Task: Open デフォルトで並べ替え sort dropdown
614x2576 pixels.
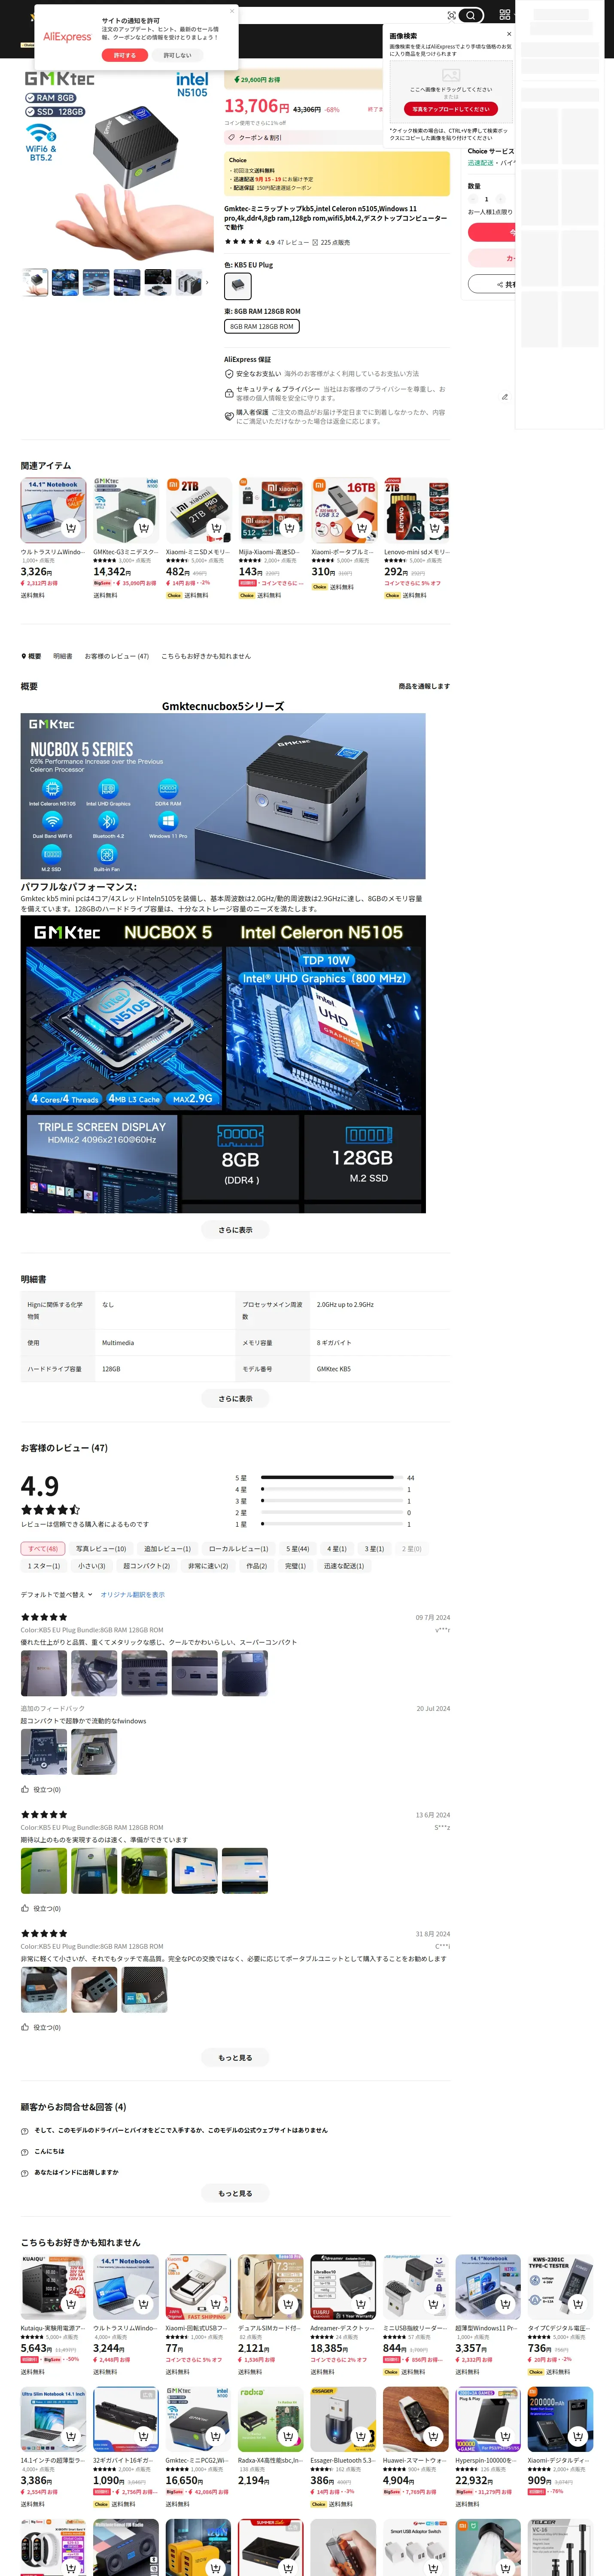Action: (57, 1594)
